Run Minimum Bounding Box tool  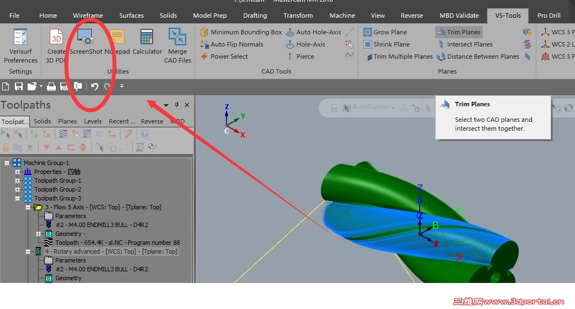click(x=241, y=32)
